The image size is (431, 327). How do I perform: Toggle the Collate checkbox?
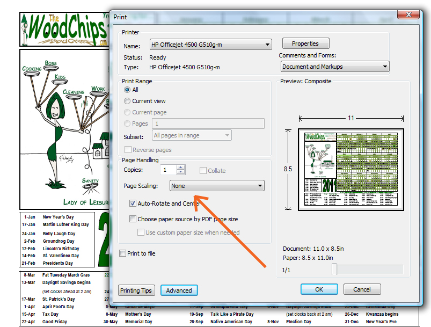pyautogui.click(x=203, y=171)
